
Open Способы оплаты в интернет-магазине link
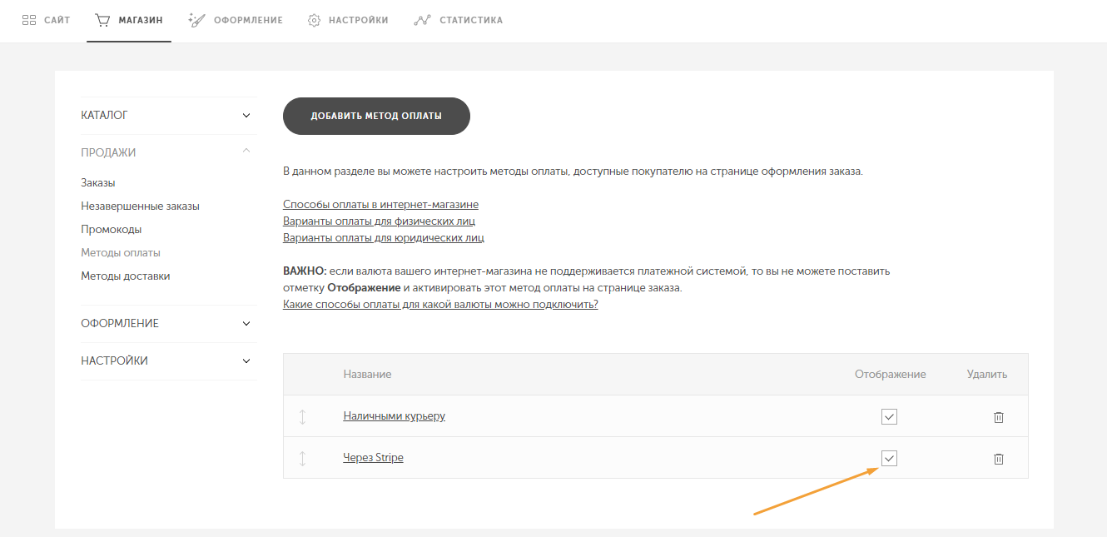[380, 204]
